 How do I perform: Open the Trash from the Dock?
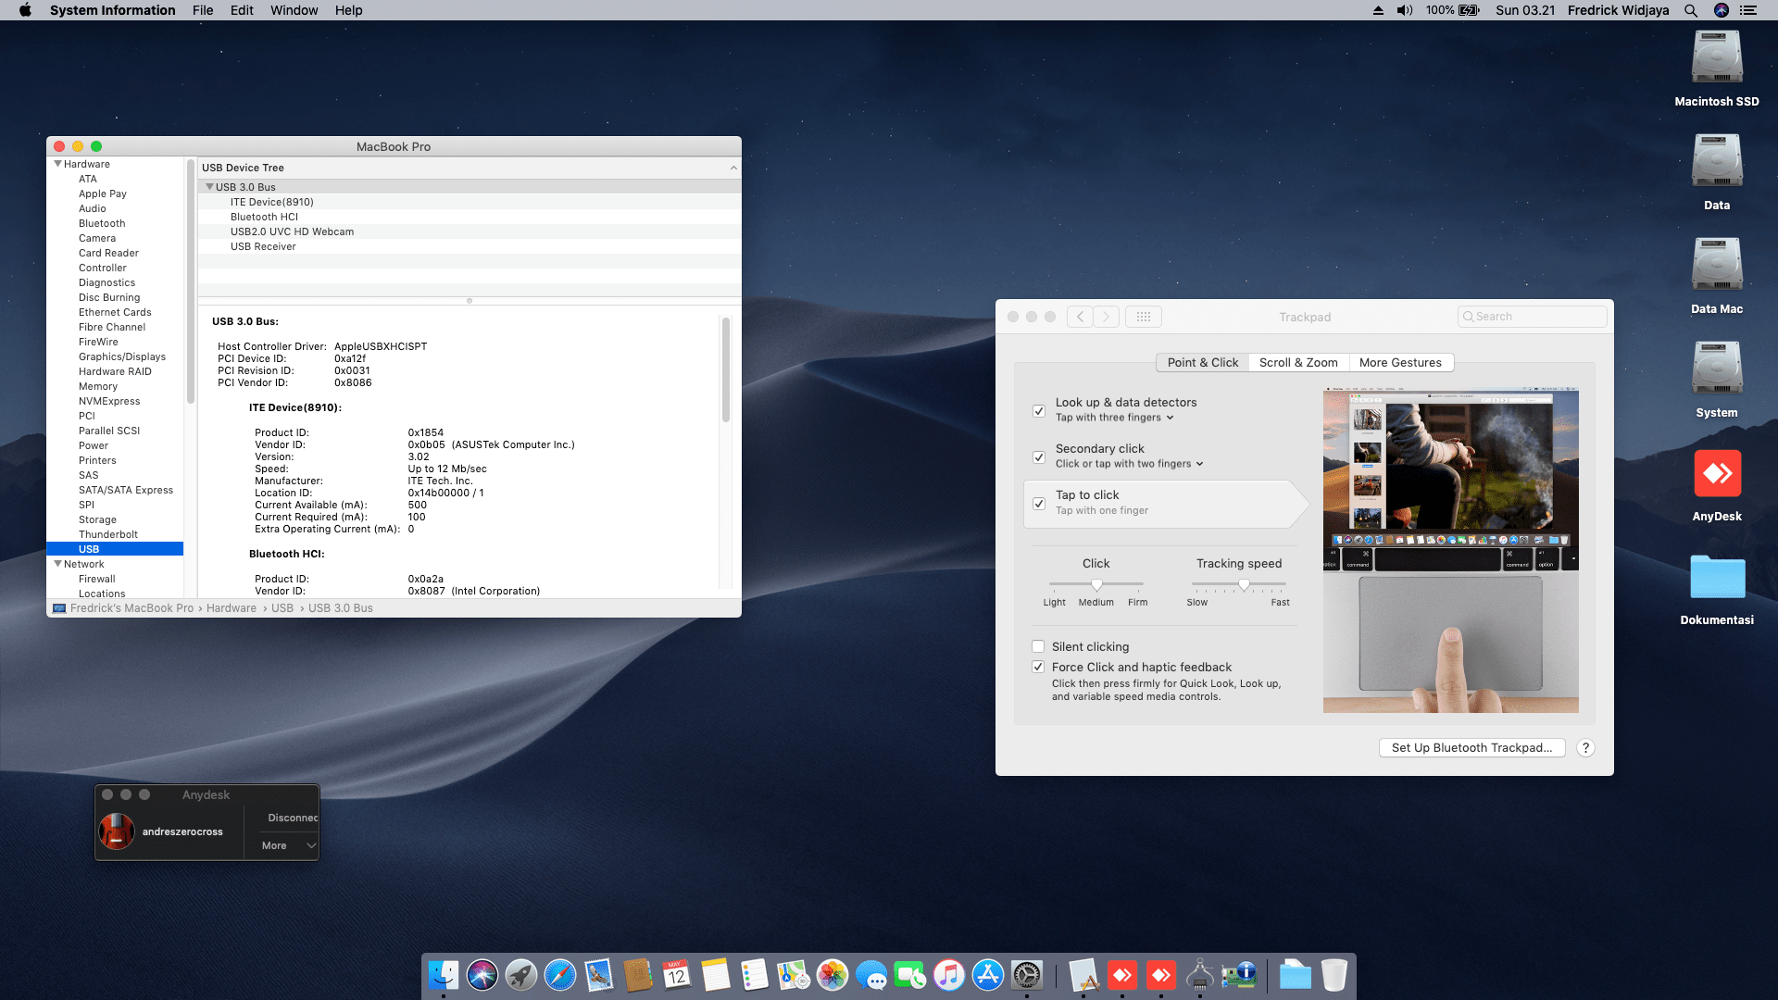(1333, 975)
